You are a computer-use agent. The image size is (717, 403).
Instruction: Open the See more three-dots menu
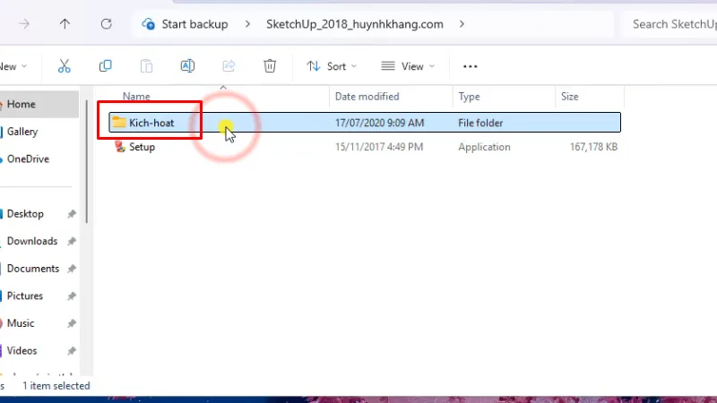pyautogui.click(x=470, y=66)
